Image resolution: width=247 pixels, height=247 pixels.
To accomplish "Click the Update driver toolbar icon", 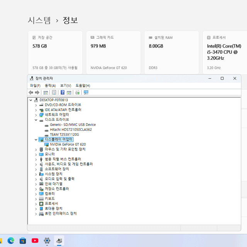I will click(x=77, y=93).
